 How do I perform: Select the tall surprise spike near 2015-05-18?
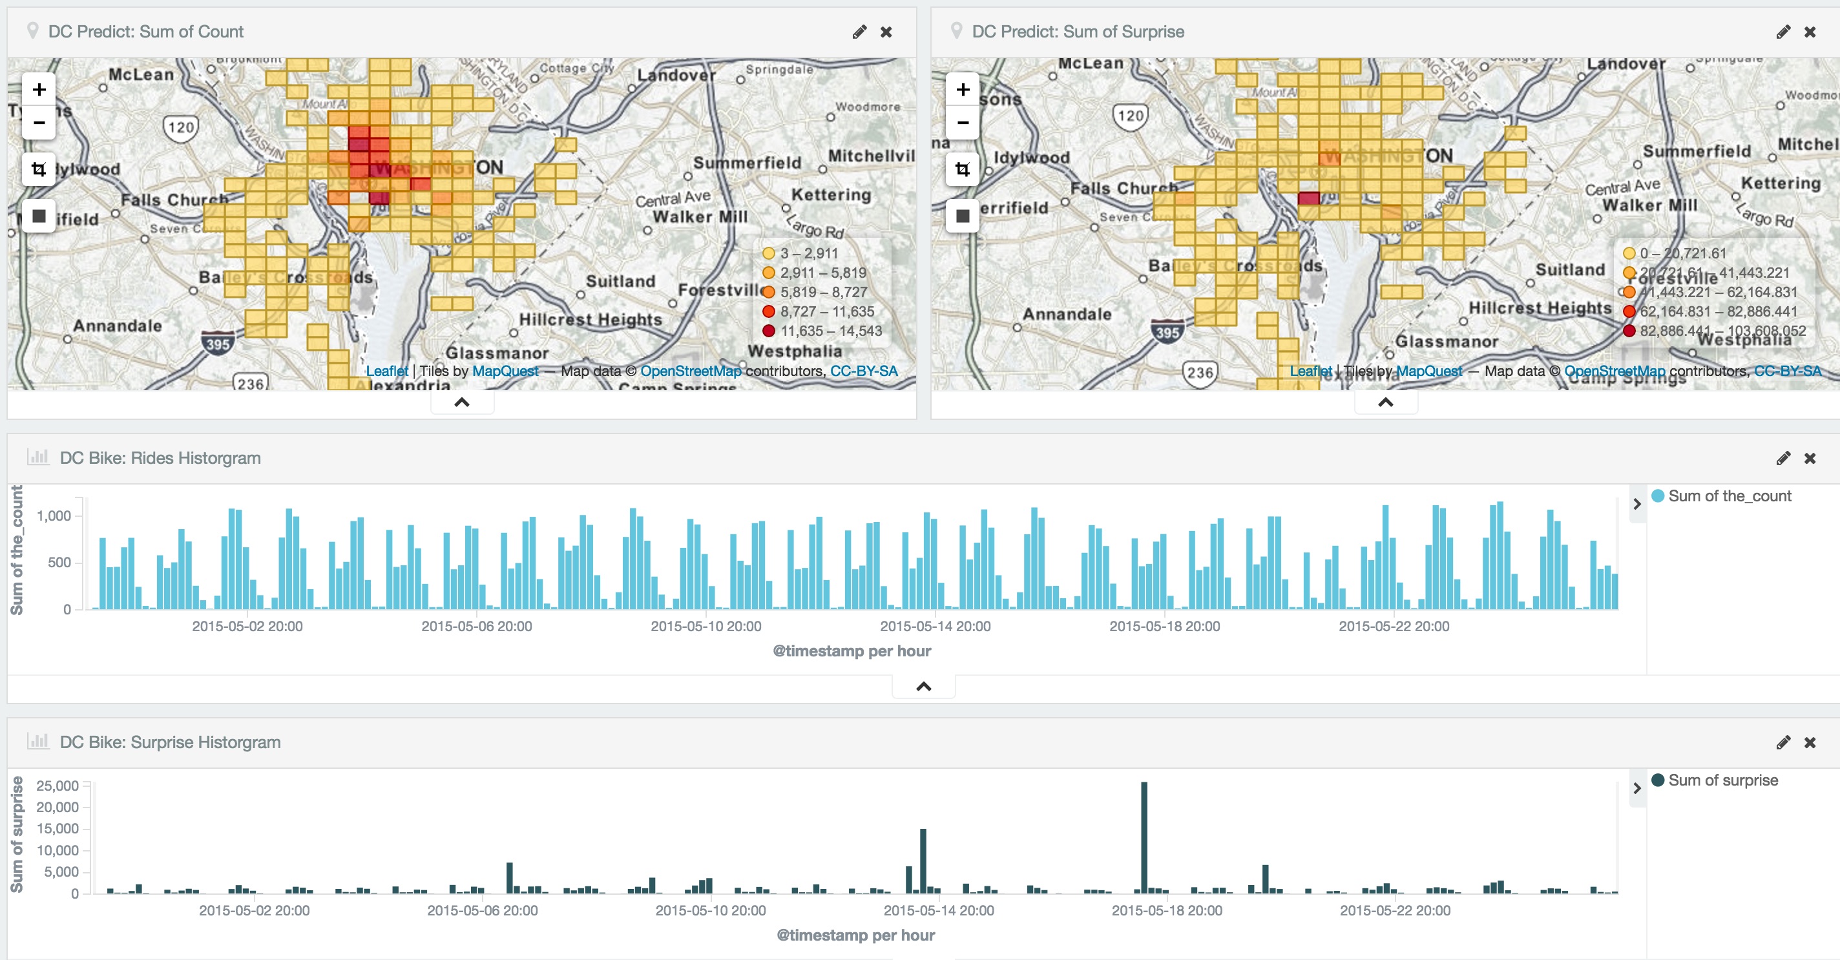click(x=1145, y=843)
